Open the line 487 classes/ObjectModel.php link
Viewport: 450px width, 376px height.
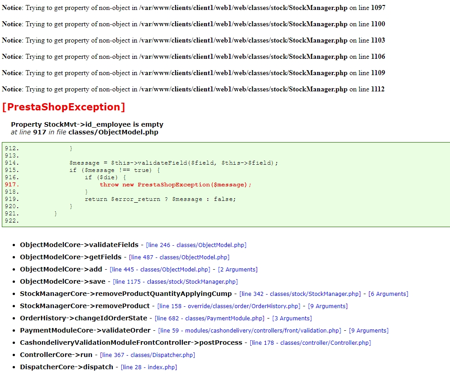point(179,257)
